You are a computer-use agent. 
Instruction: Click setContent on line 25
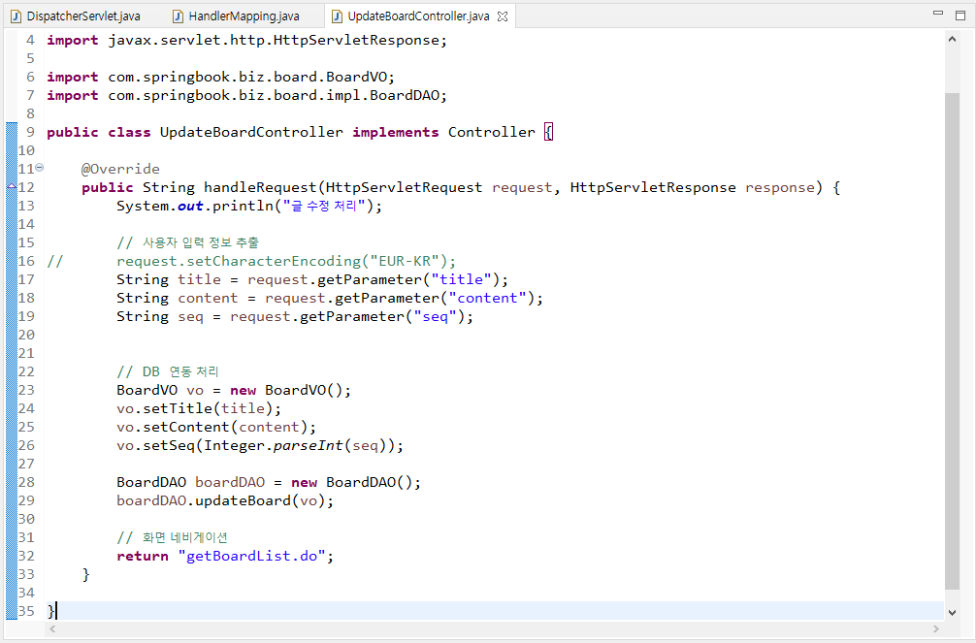point(186,427)
